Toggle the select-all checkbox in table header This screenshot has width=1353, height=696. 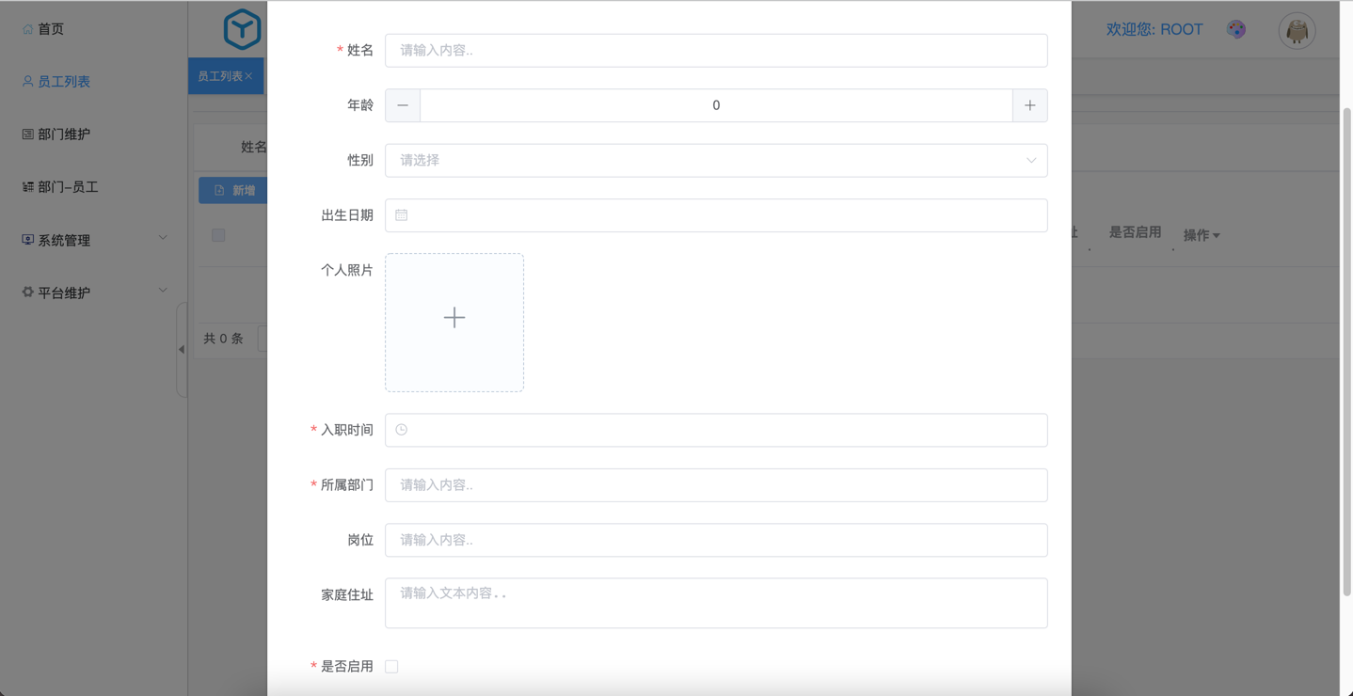click(x=218, y=235)
